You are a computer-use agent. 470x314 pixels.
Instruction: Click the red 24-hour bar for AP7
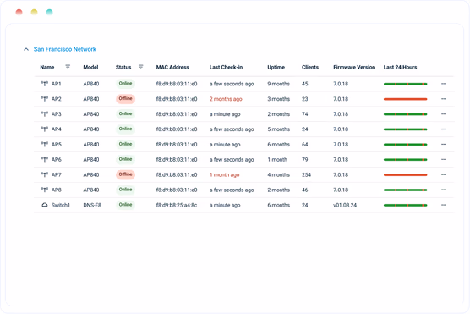pos(405,174)
